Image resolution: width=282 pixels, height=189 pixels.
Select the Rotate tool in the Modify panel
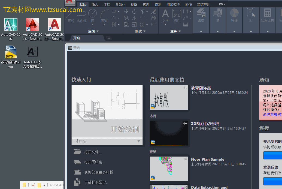click(x=134, y=11)
